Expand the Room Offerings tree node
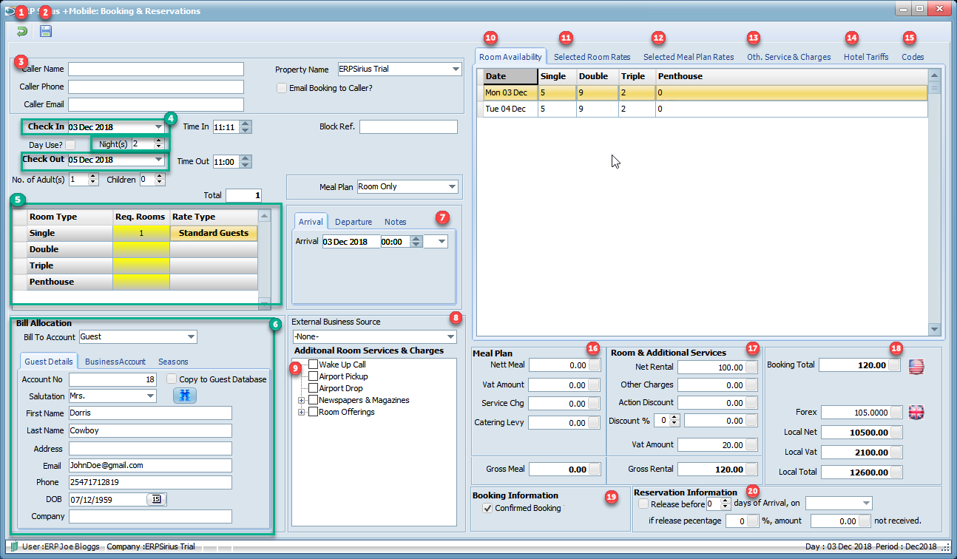 [302, 412]
